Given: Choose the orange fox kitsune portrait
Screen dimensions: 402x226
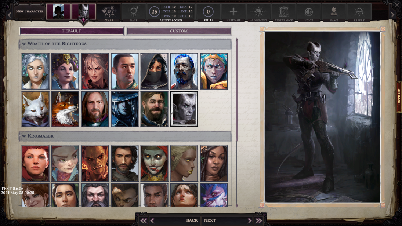Looking at the screenshot, I should click(65, 109).
